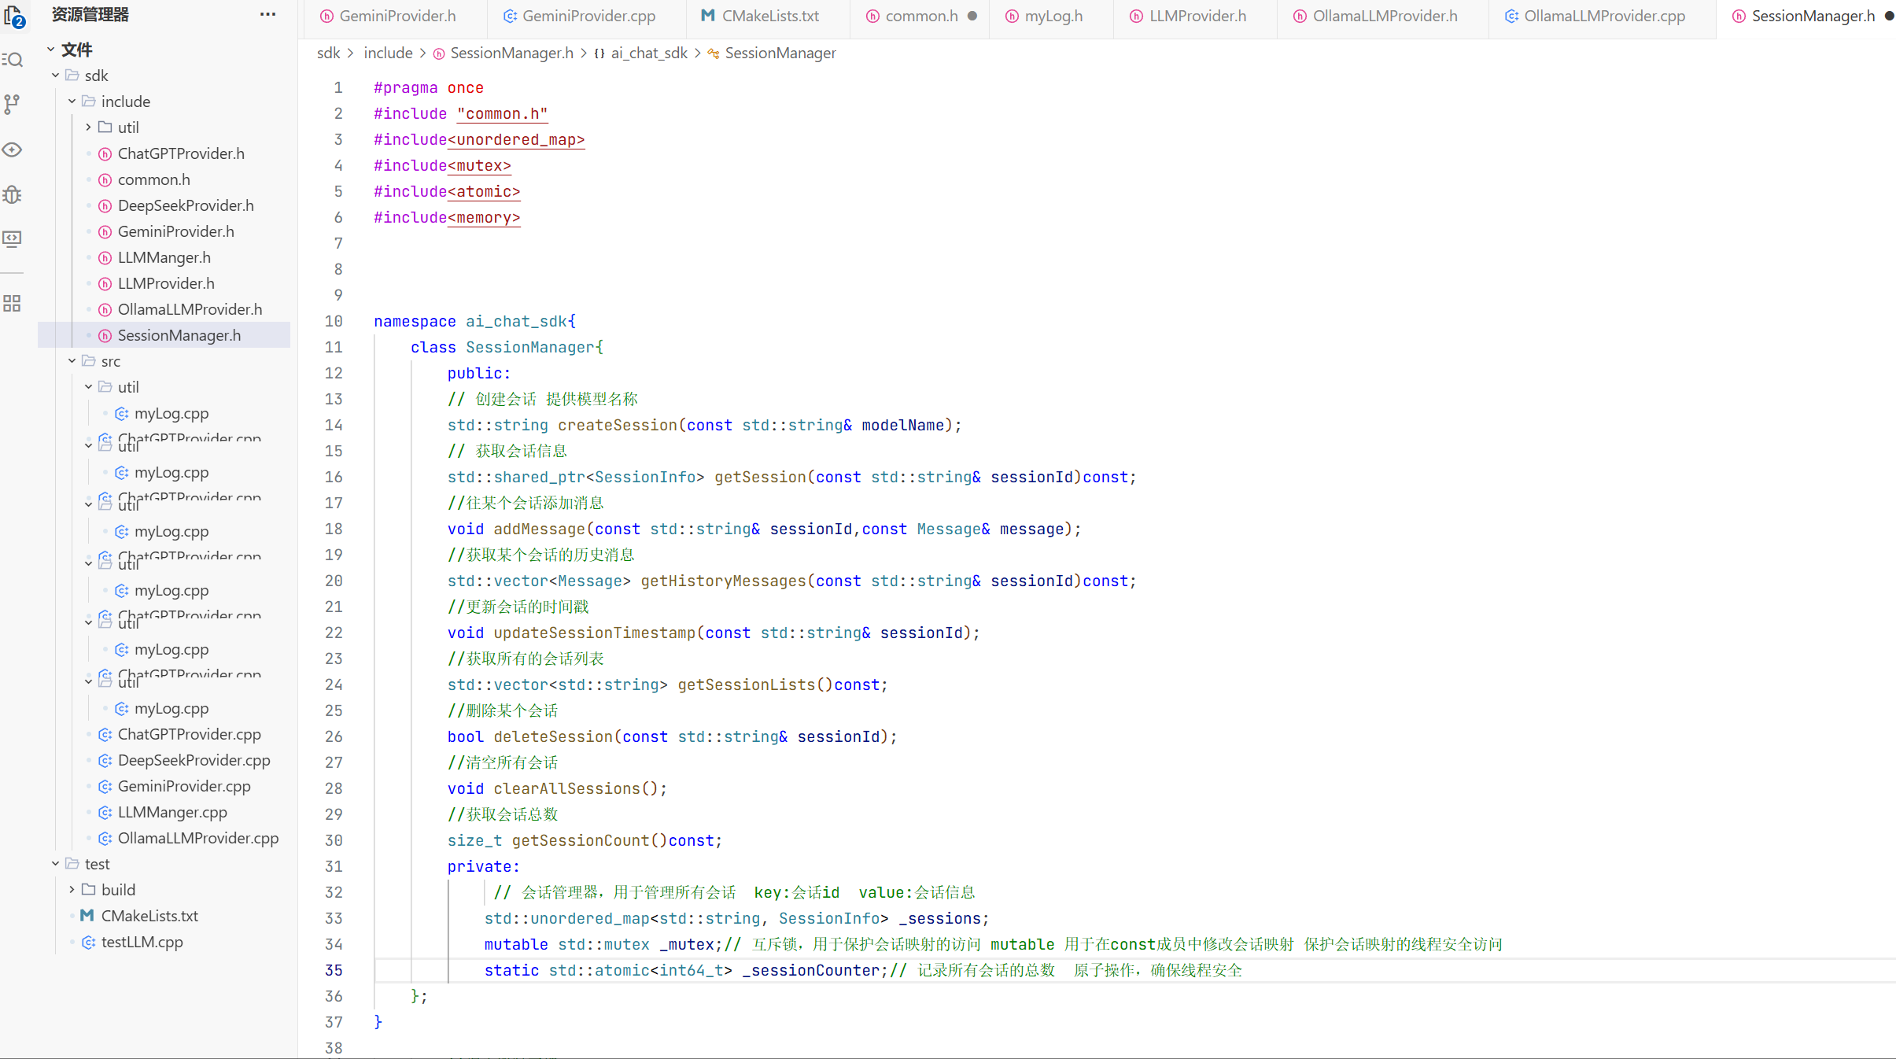Open testLLM.cpp in file tree
The width and height of the screenshot is (1896, 1059).
click(x=142, y=942)
